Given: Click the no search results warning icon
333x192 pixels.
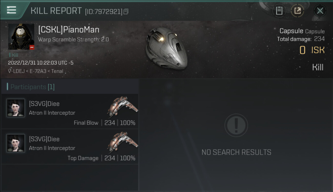Looking at the screenshot, I should coord(236,125).
